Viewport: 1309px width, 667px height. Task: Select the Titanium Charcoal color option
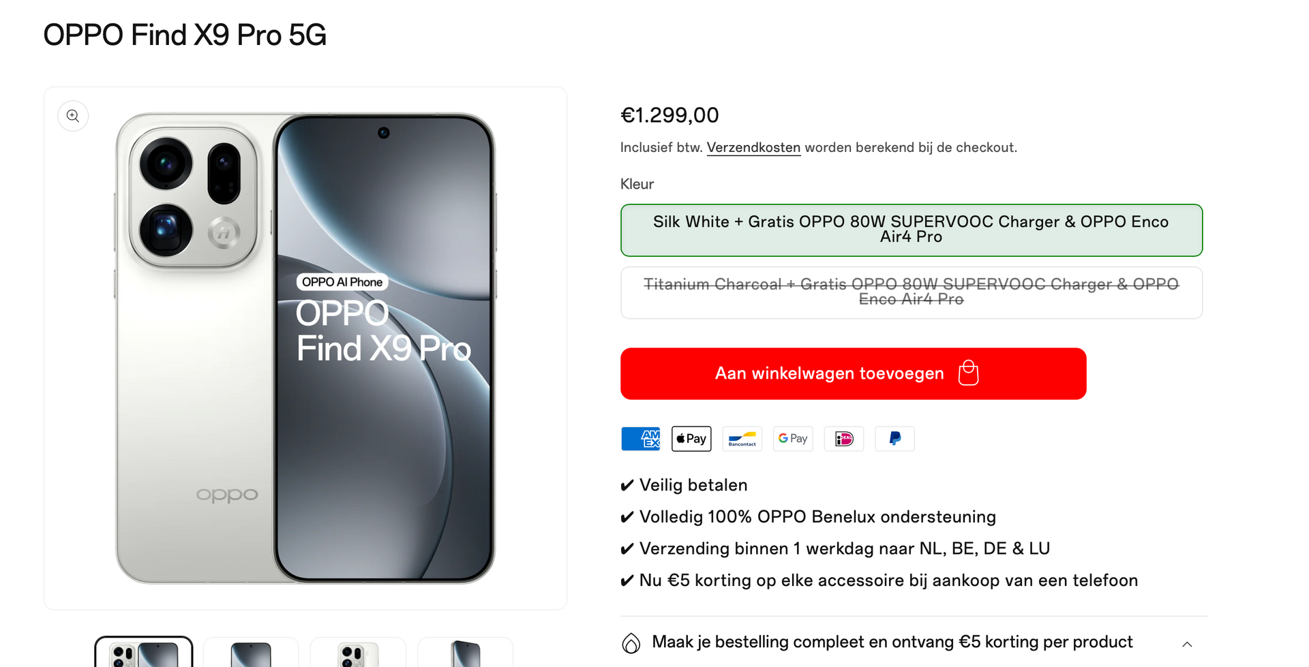click(x=911, y=292)
